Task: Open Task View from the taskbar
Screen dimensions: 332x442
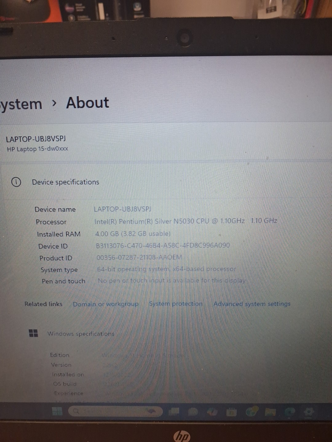Action: pyautogui.click(x=174, y=411)
